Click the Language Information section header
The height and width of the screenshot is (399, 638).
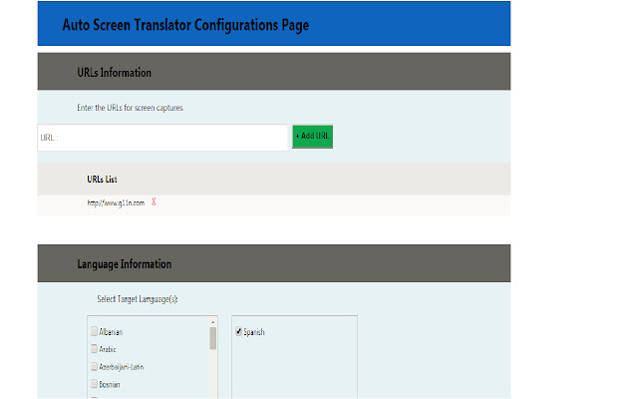(274, 263)
